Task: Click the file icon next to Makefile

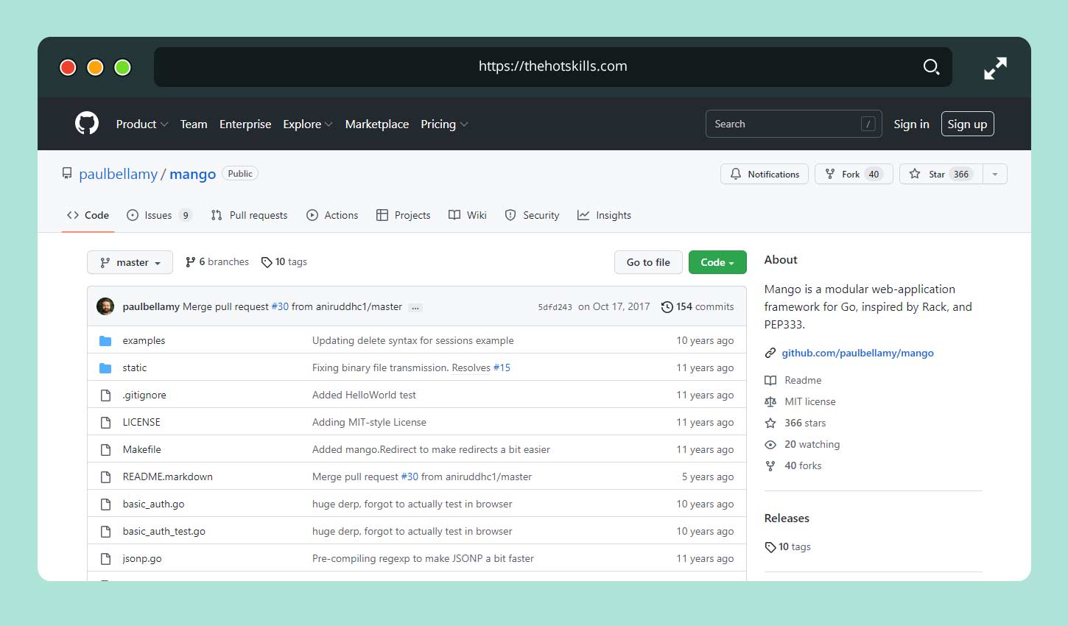Action: [105, 449]
